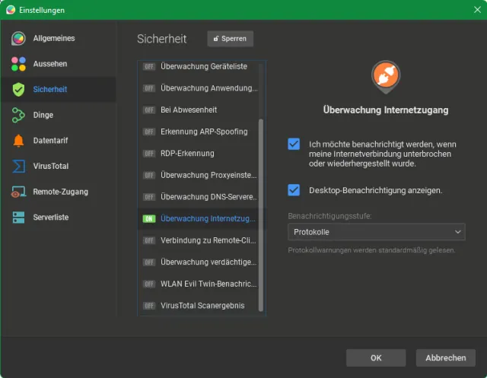487x378 pixels.
Task: Turn off Überwachung Internetzugang toggle
Action: (149, 219)
